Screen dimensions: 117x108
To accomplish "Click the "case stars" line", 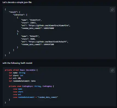I will pyautogui.click(x=18, y=92).
